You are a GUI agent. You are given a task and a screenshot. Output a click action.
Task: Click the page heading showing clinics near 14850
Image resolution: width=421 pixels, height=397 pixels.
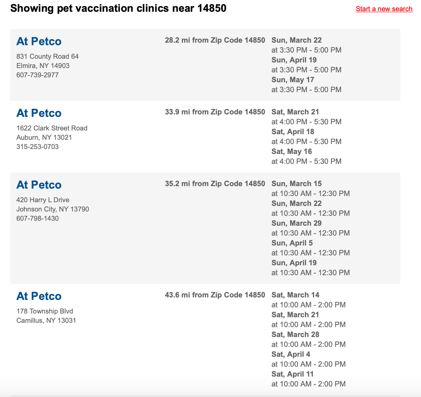coord(118,8)
